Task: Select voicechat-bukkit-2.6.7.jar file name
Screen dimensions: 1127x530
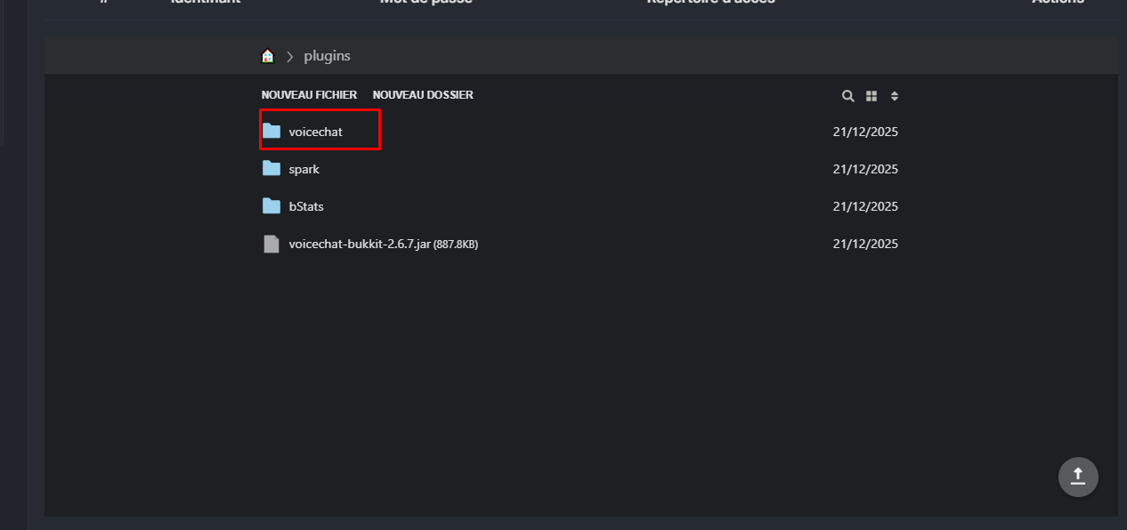Action: point(359,244)
